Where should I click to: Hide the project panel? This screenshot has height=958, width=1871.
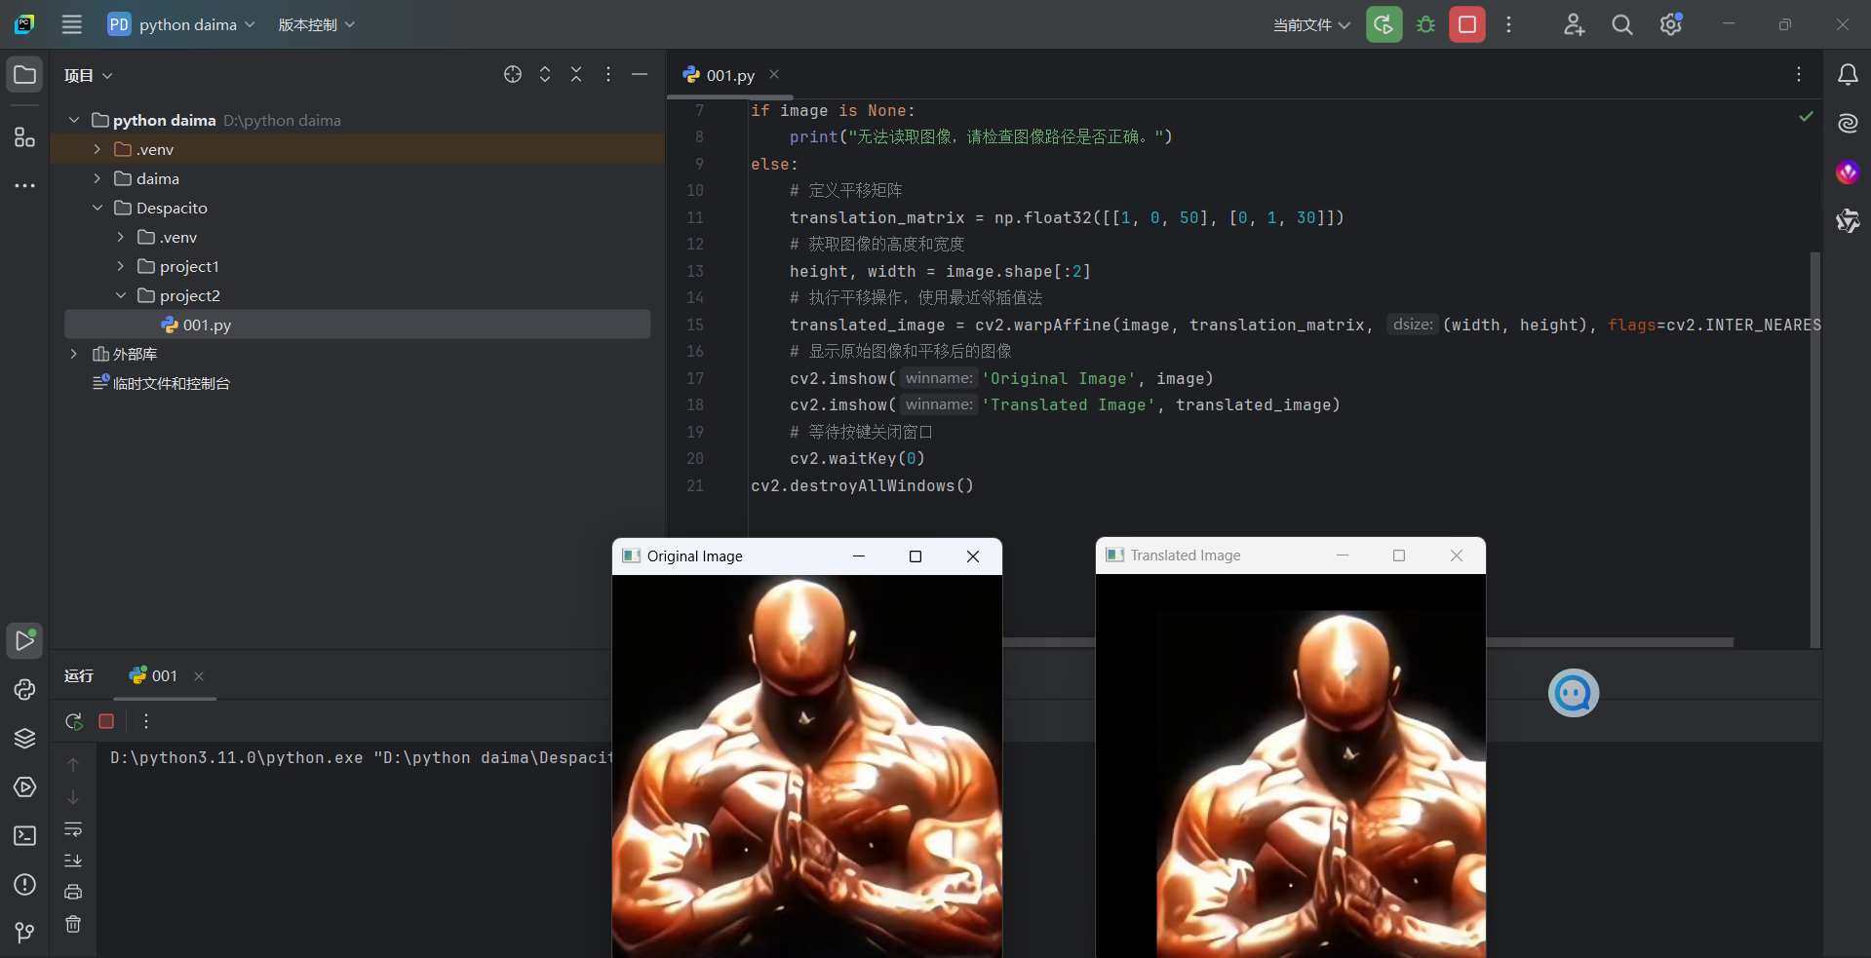coord(640,74)
